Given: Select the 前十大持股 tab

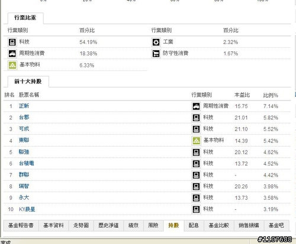Looking at the screenshot, I should pyautogui.click(x=28, y=82).
